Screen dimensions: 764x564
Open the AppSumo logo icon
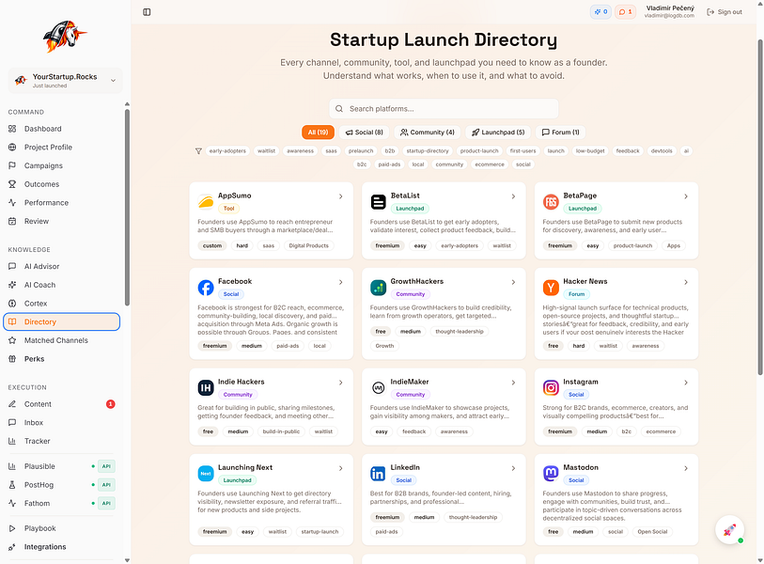206,201
